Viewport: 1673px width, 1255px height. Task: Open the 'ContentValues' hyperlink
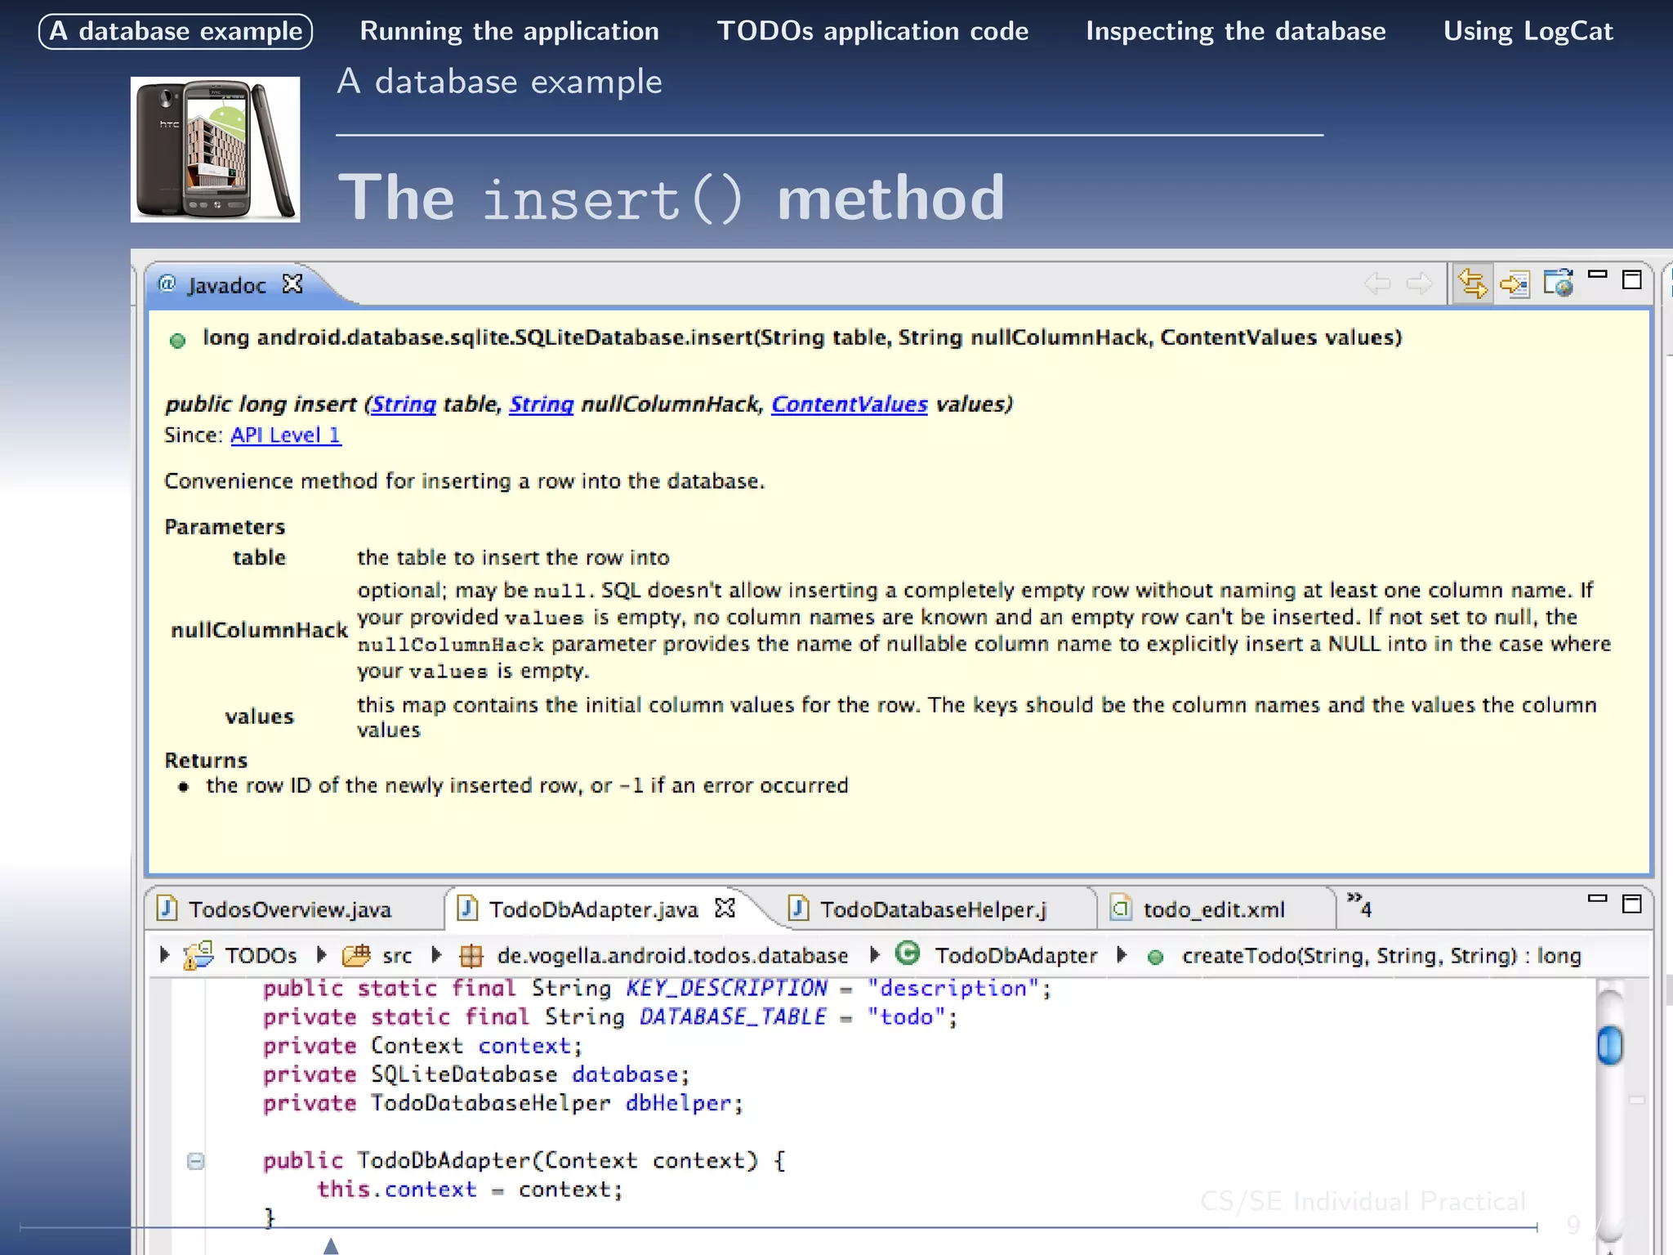coord(850,404)
